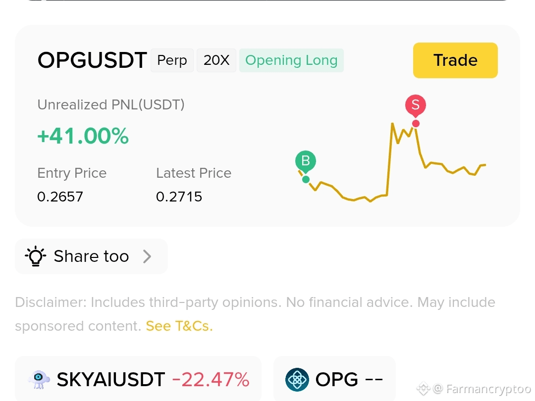Expand the Share too chevron arrow
535x401 pixels.
click(147, 256)
